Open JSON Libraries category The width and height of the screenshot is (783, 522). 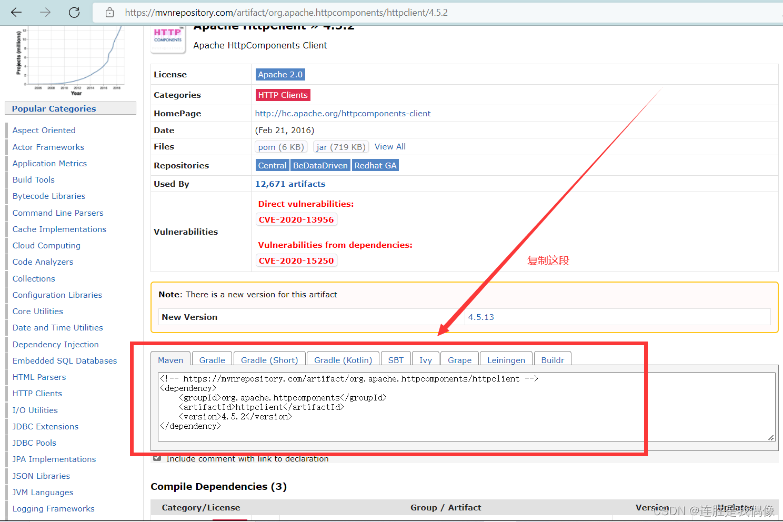(x=41, y=476)
